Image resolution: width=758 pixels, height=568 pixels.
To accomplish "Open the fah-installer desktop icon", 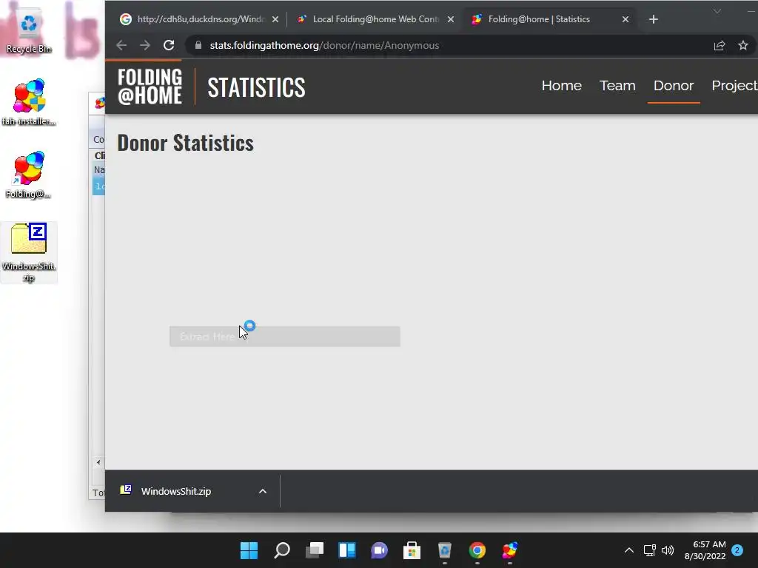I will point(29,102).
